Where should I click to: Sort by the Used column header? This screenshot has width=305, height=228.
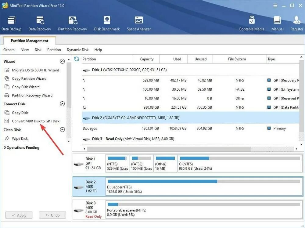[174, 59]
